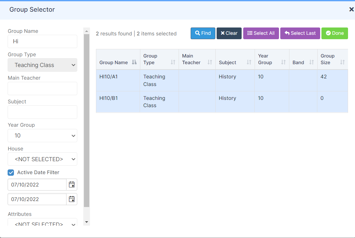Select the HI10/B1 table row

pos(222,102)
